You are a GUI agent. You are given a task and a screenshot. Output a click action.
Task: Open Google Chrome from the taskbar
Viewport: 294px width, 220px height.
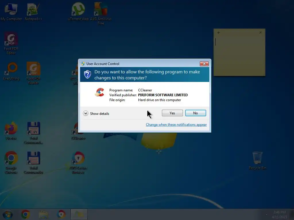[26, 214]
